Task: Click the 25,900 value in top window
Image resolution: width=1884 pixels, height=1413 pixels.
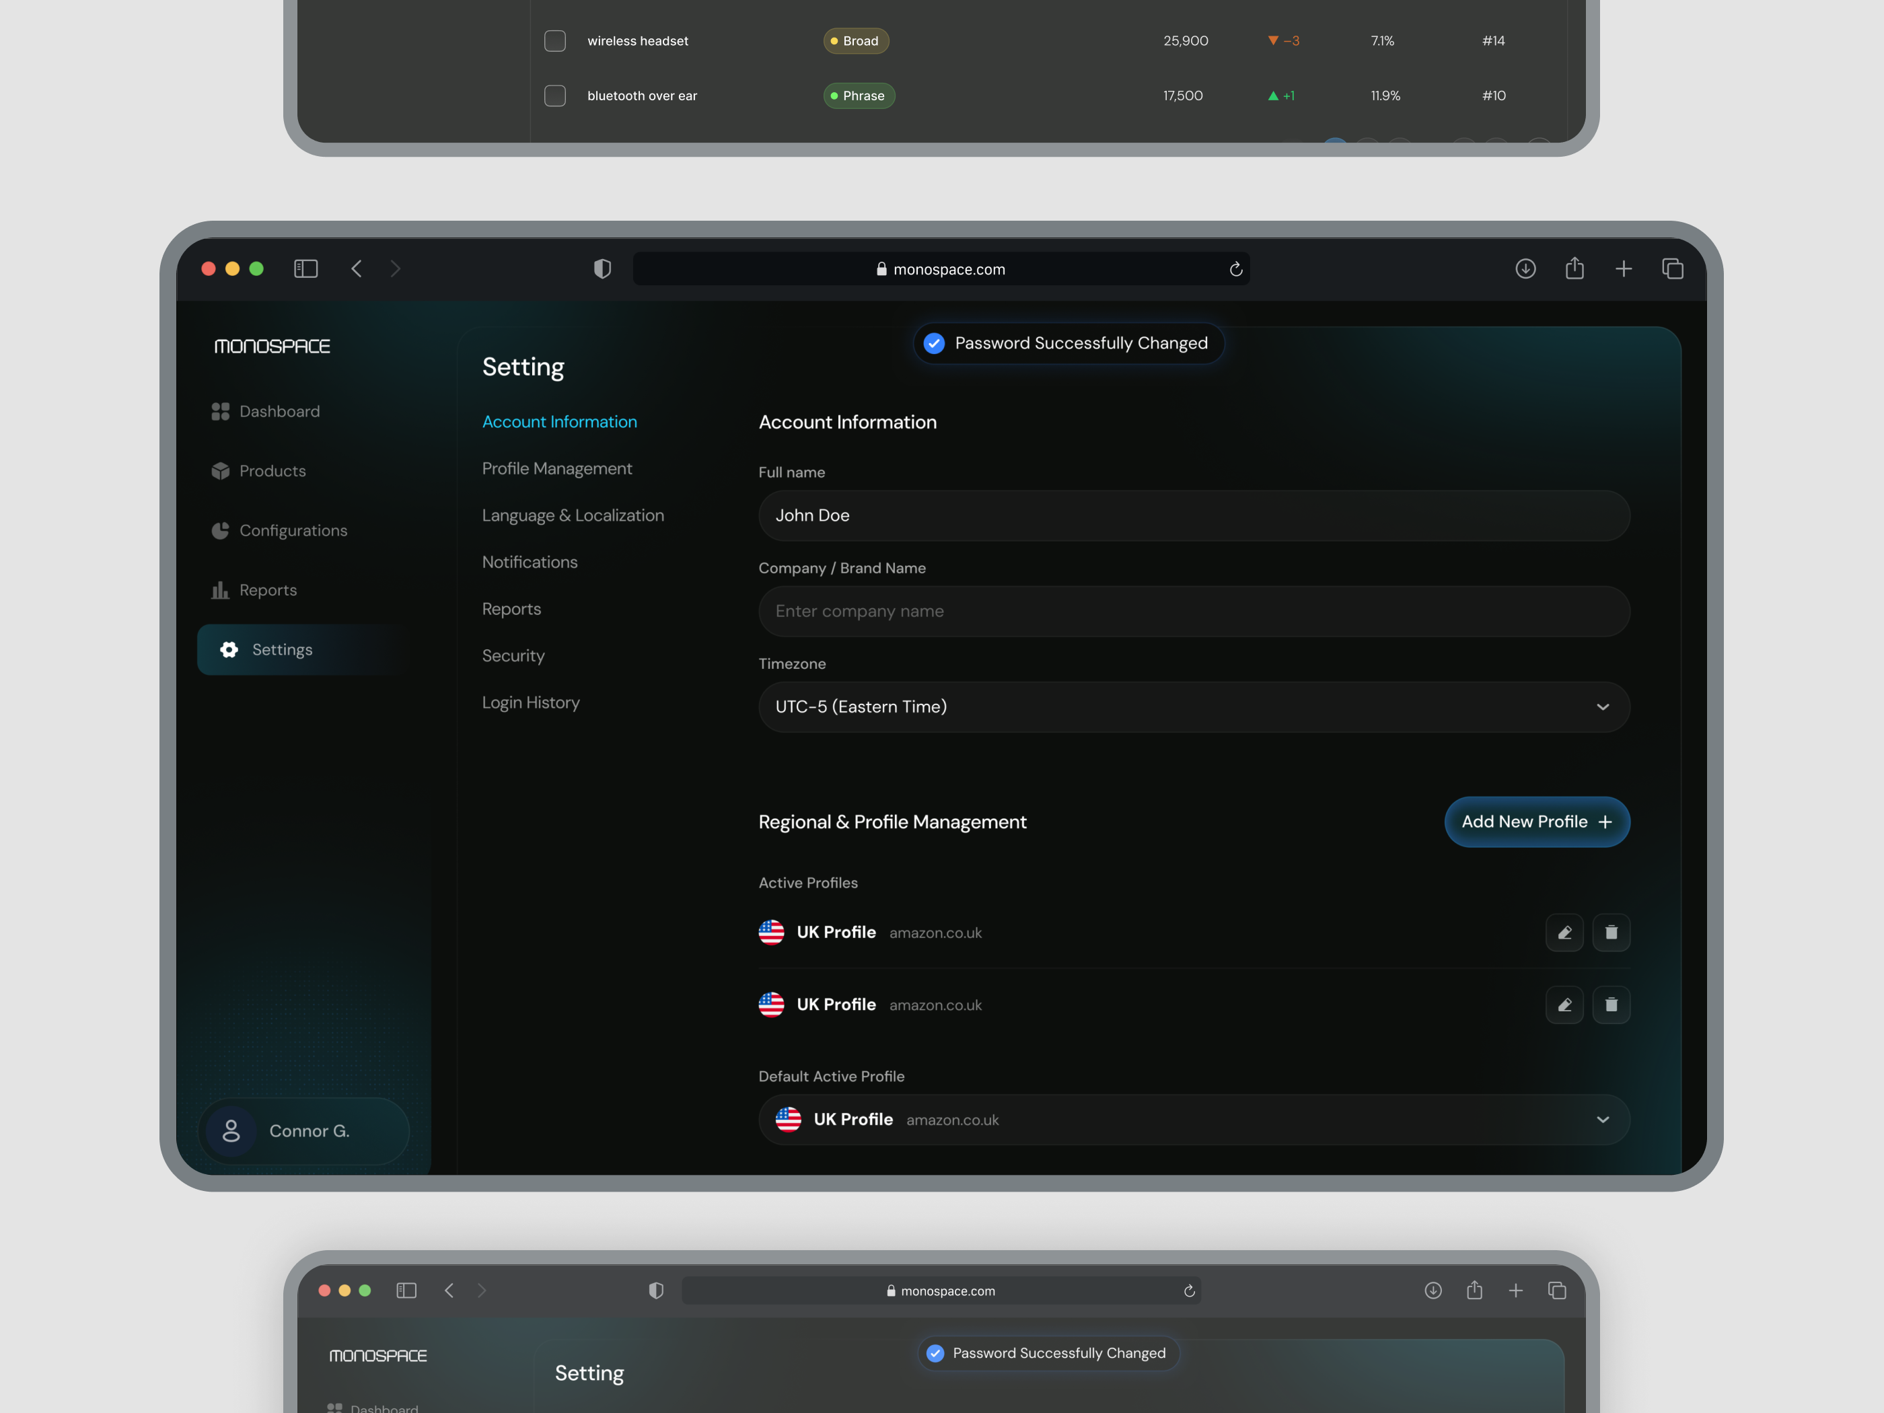Action: [x=1186, y=41]
